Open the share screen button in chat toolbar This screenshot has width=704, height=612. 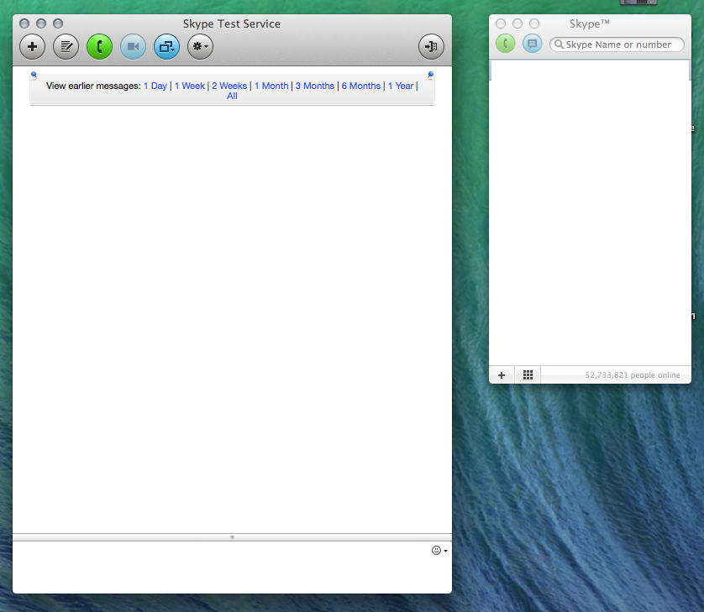point(166,46)
